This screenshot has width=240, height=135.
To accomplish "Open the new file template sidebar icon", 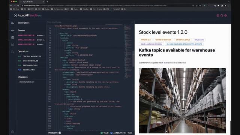I will 12,52.
